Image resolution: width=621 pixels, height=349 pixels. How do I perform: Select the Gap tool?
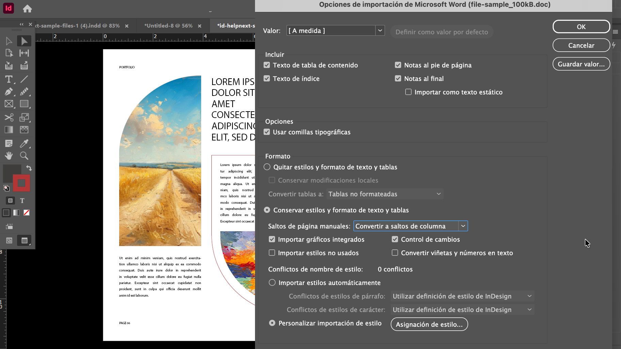point(24,53)
